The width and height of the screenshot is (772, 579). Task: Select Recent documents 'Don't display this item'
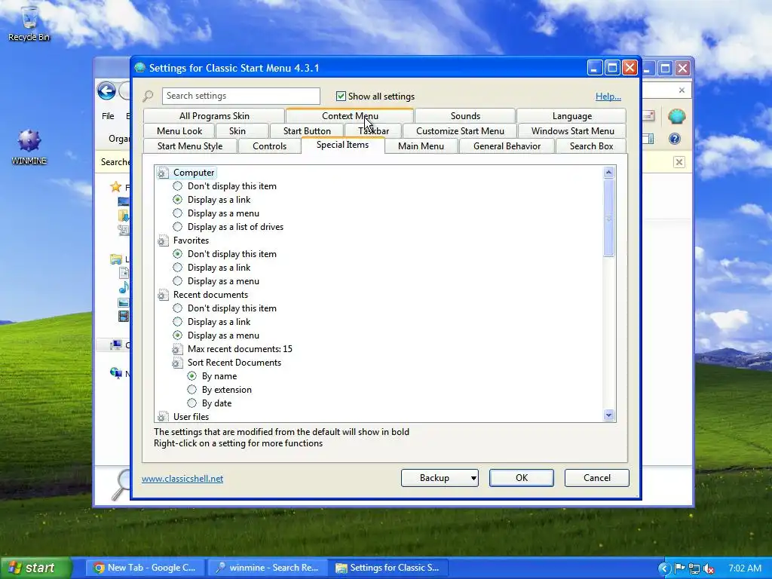pyautogui.click(x=177, y=308)
